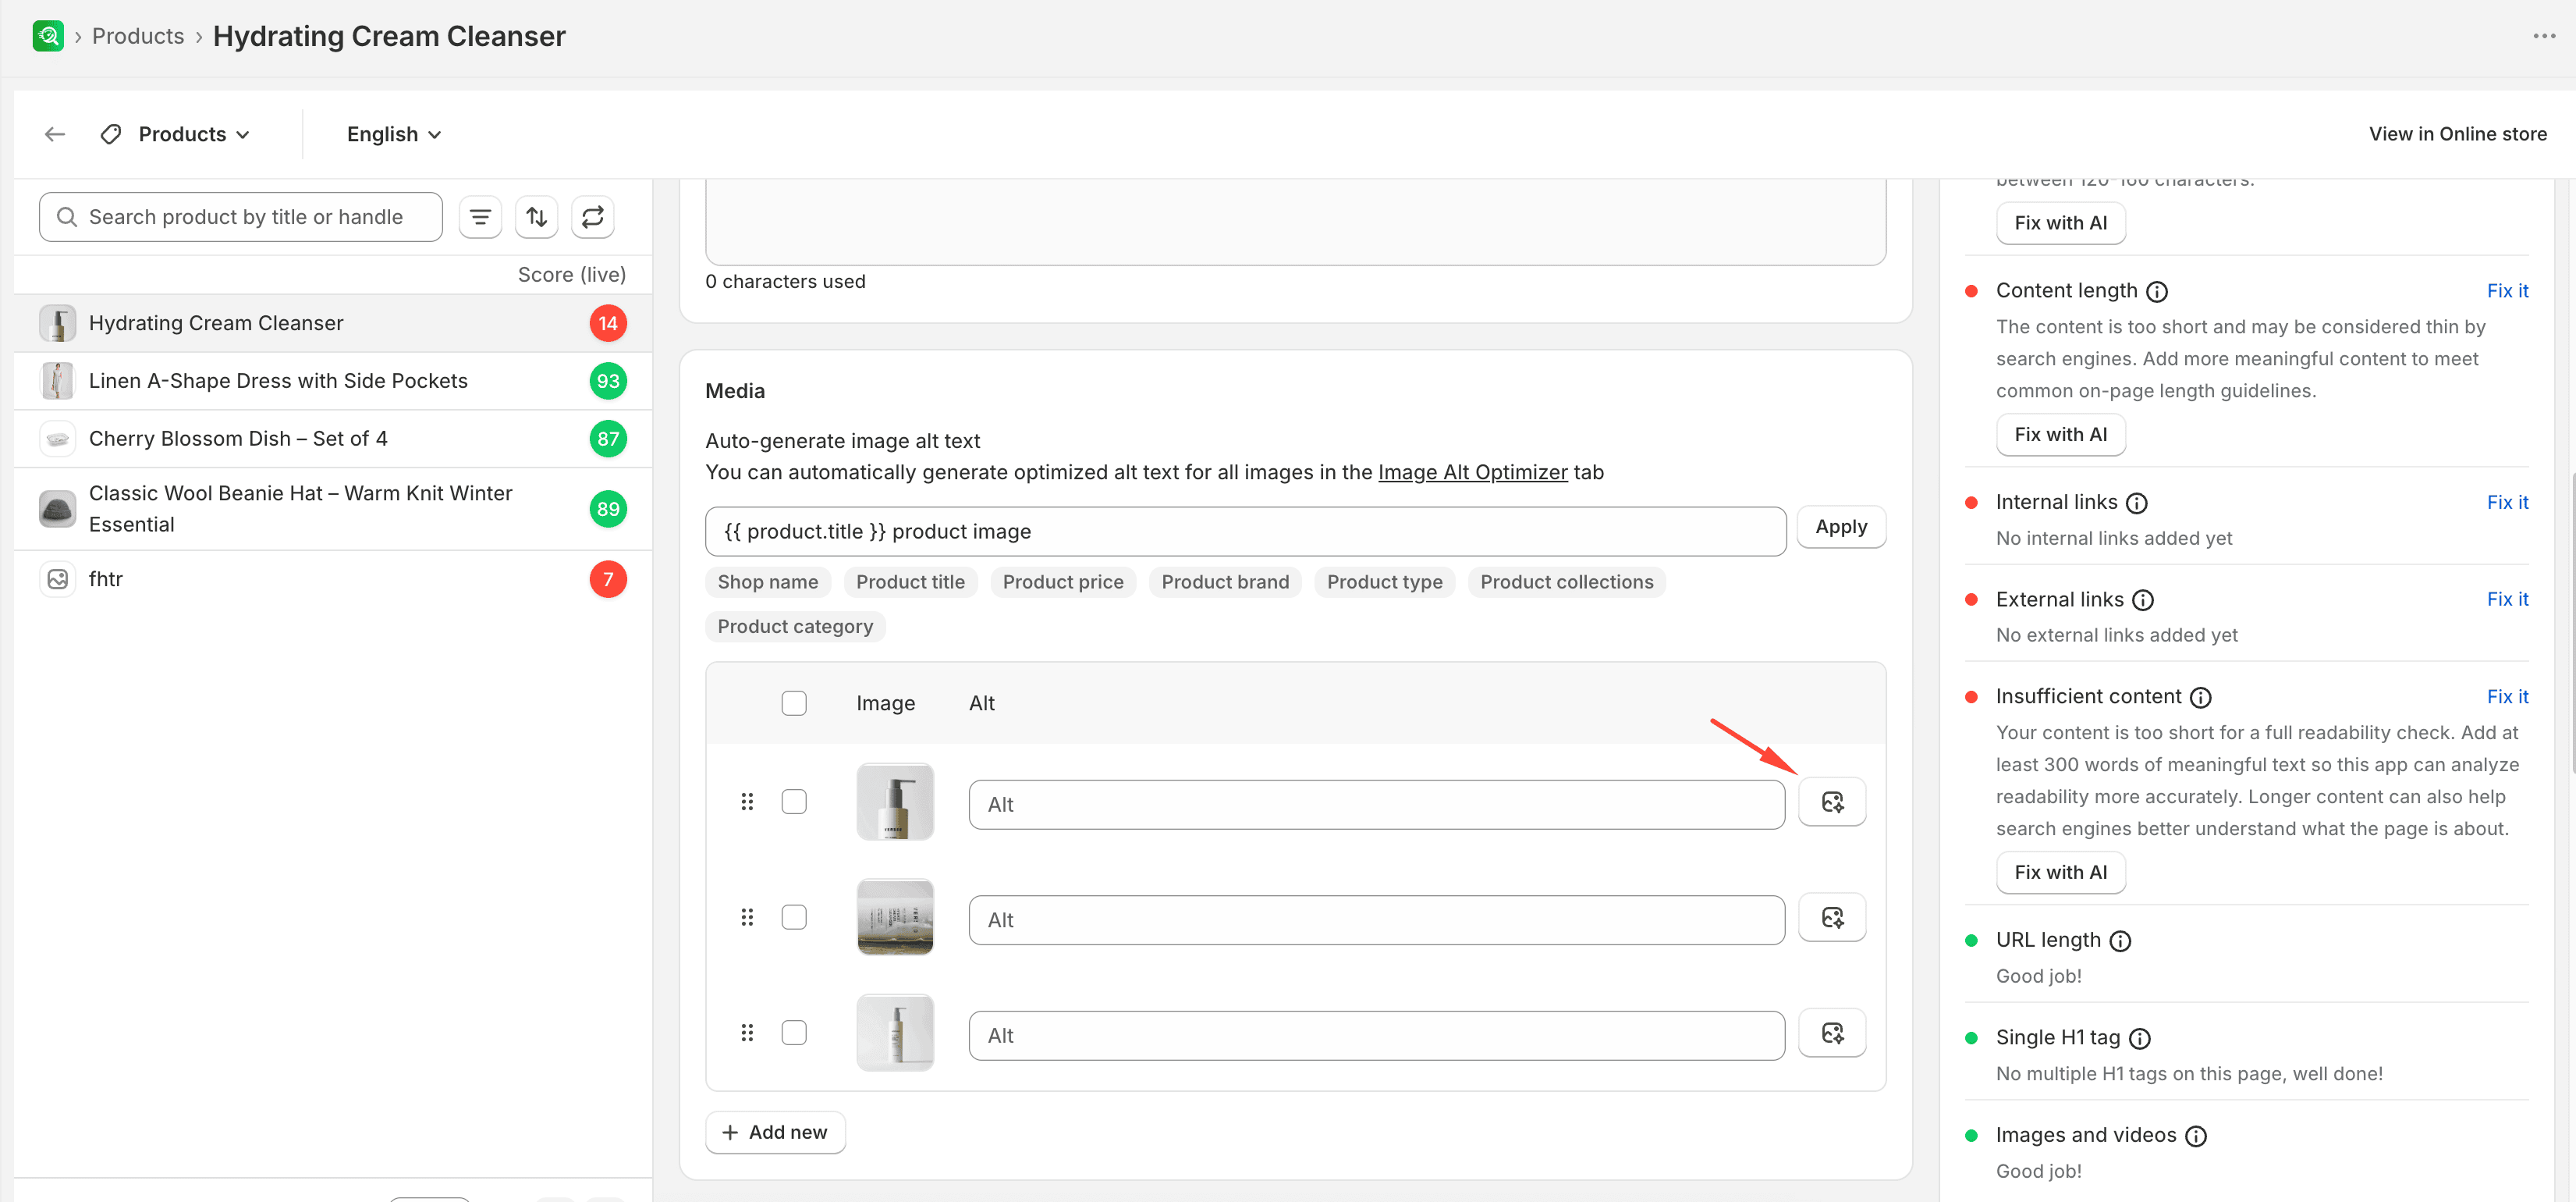The image size is (2576, 1202).
Task: Click Products in the breadcrumb
Action: [x=138, y=36]
